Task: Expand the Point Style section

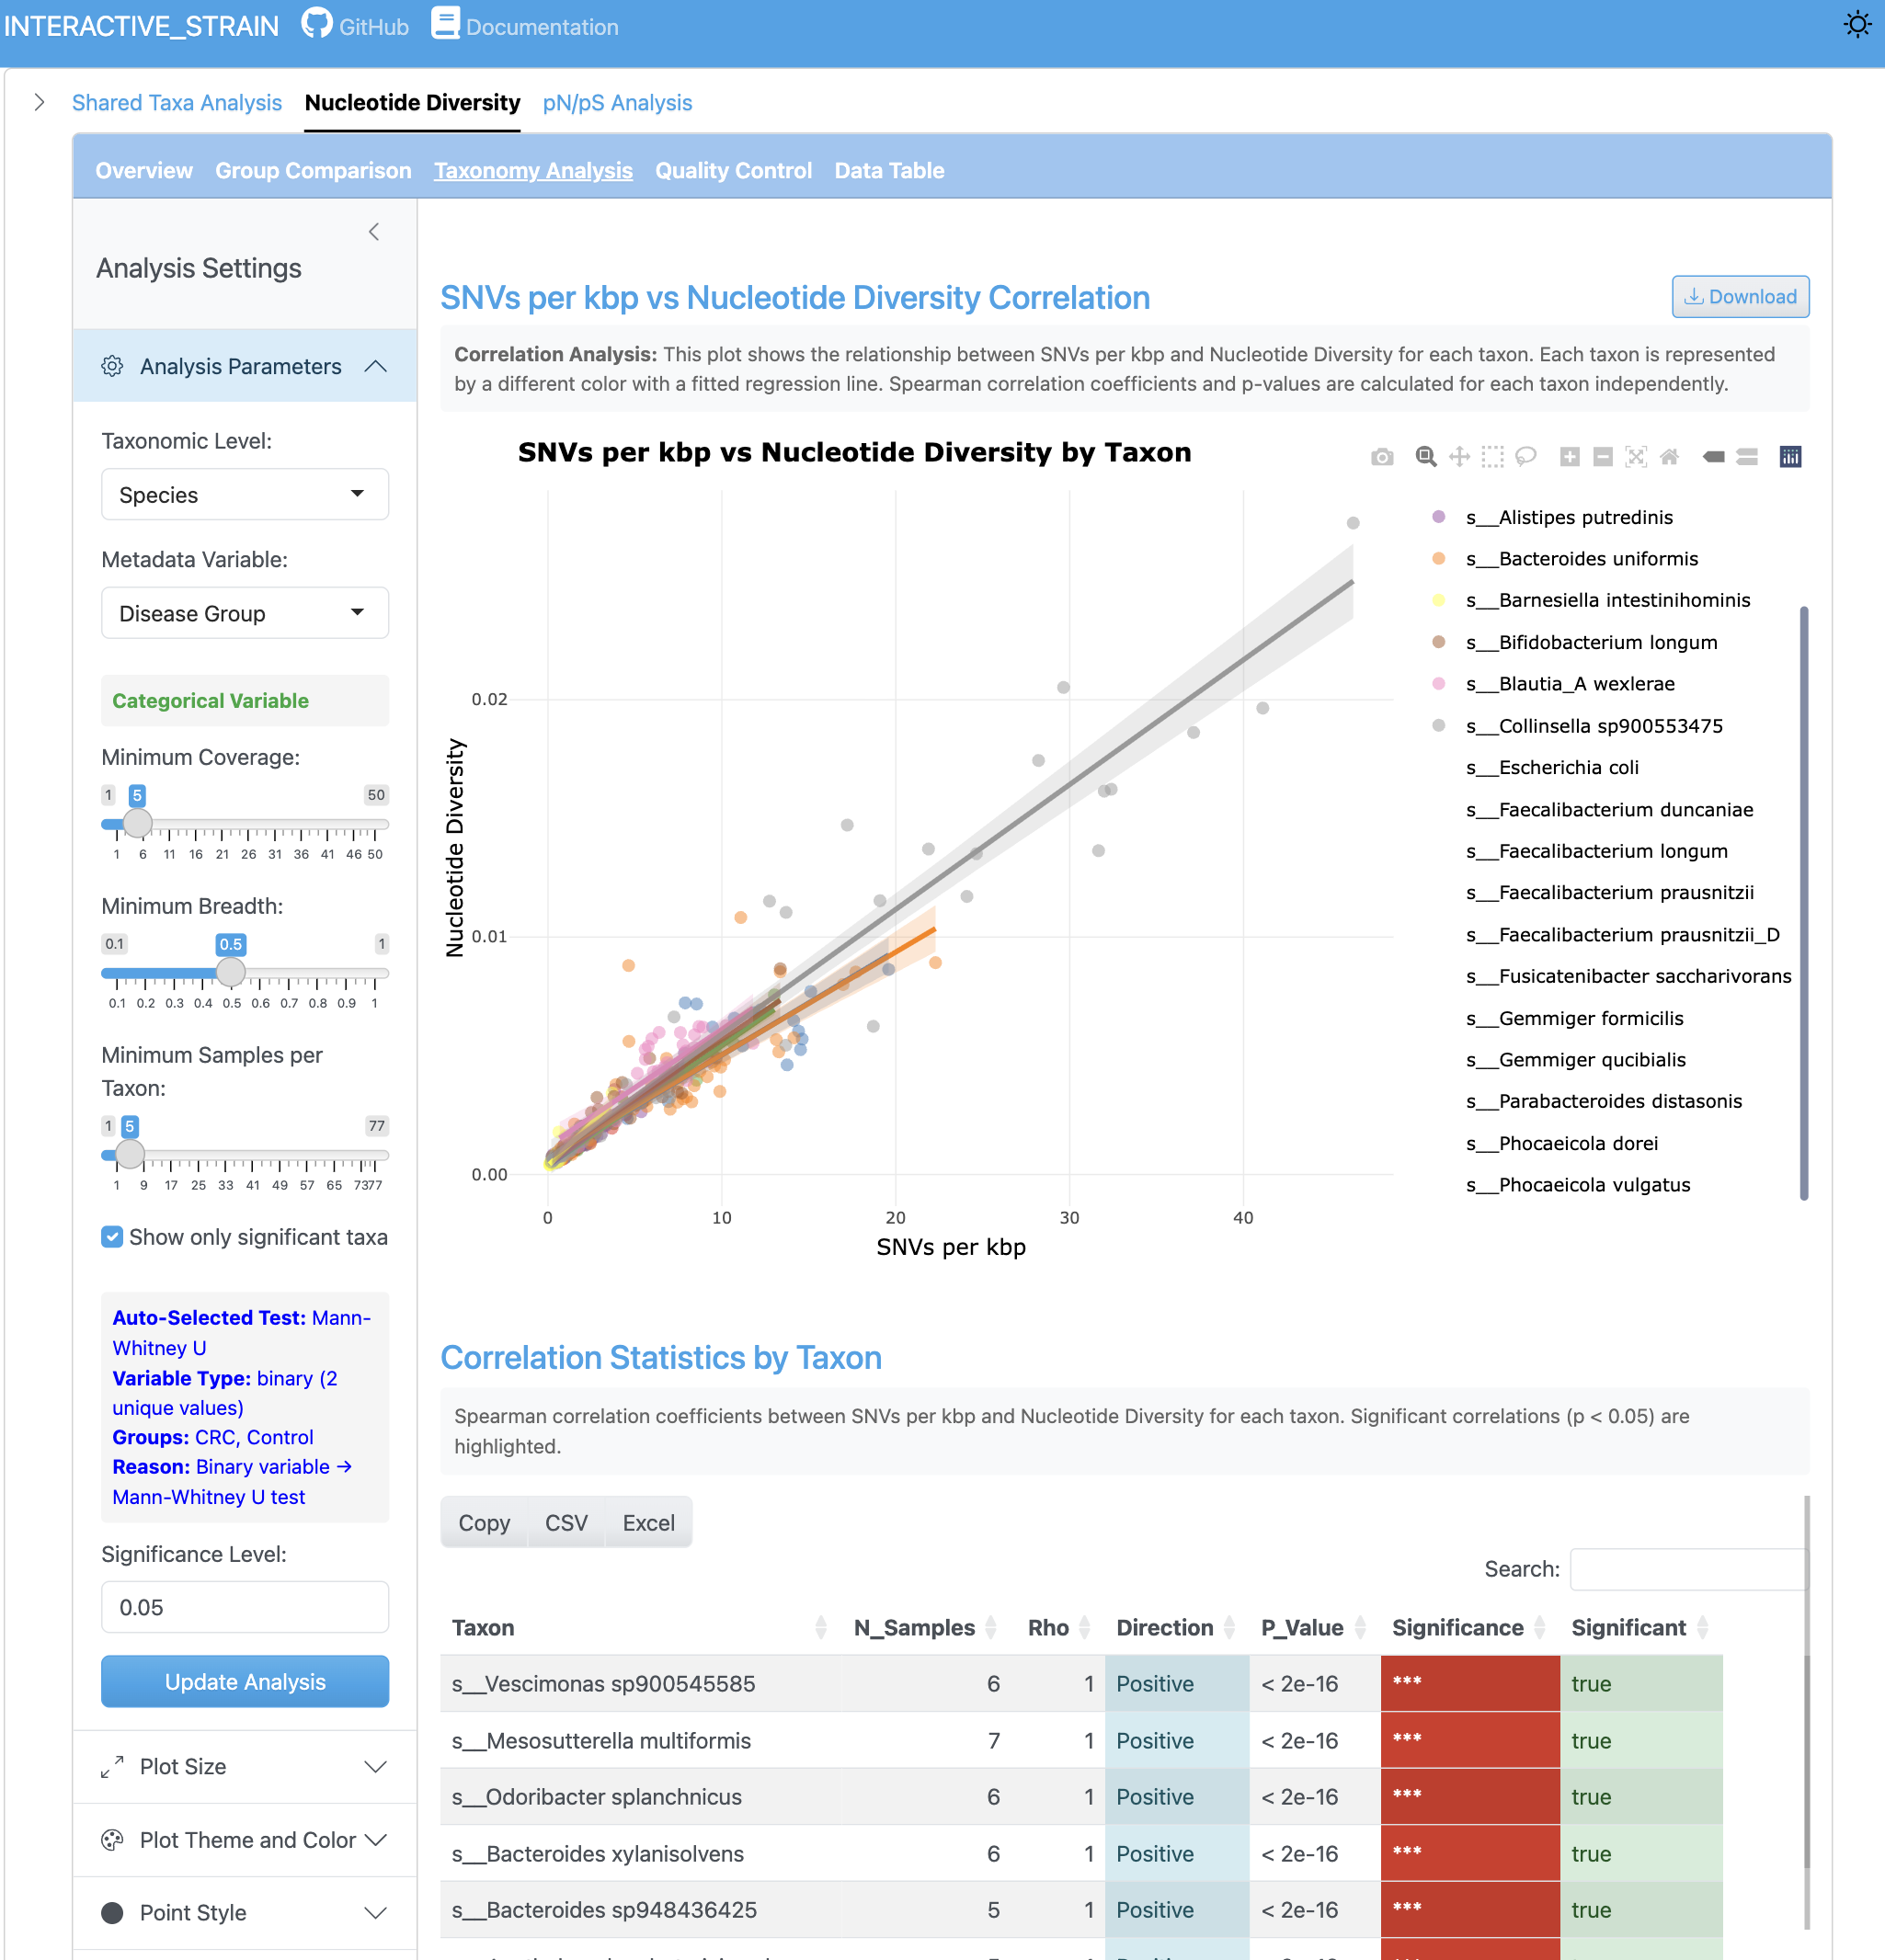Action: point(245,1913)
